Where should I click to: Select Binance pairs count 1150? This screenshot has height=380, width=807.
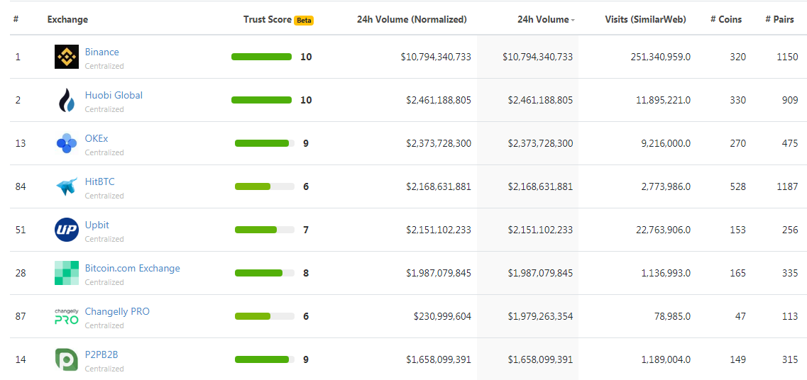[x=787, y=57]
